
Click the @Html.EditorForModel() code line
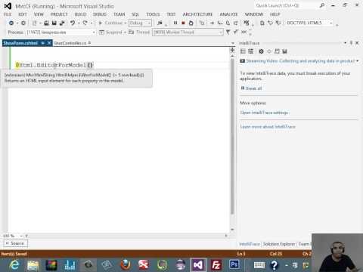point(54,65)
